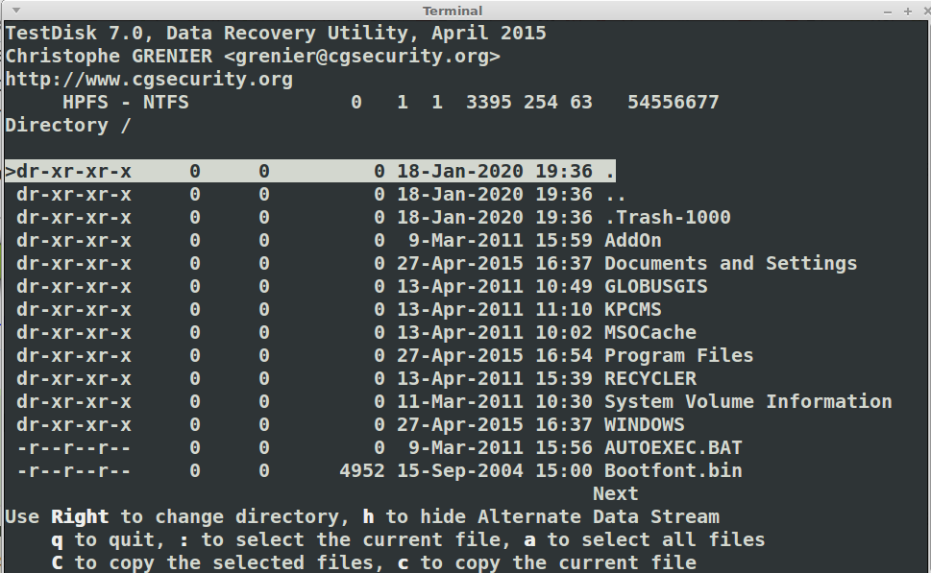Select the RECYCLER directory entry
Image resolution: width=931 pixels, height=573 pixels.
tap(356, 378)
